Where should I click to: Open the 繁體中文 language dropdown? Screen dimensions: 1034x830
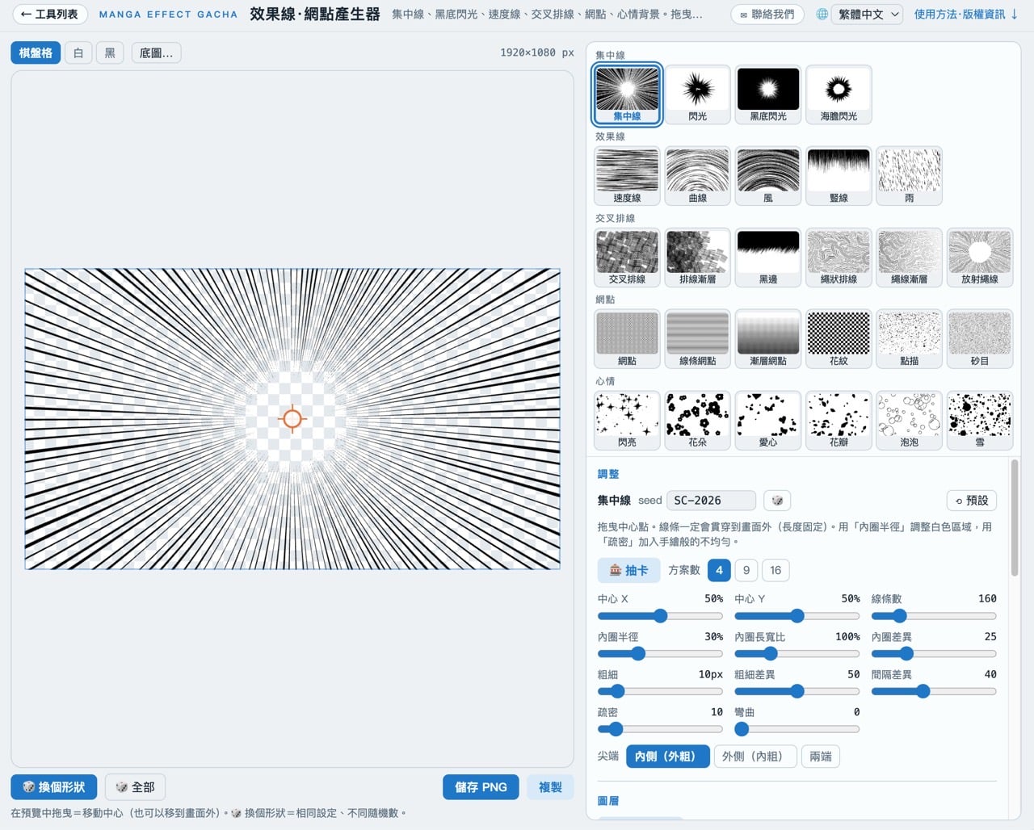(x=868, y=15)
